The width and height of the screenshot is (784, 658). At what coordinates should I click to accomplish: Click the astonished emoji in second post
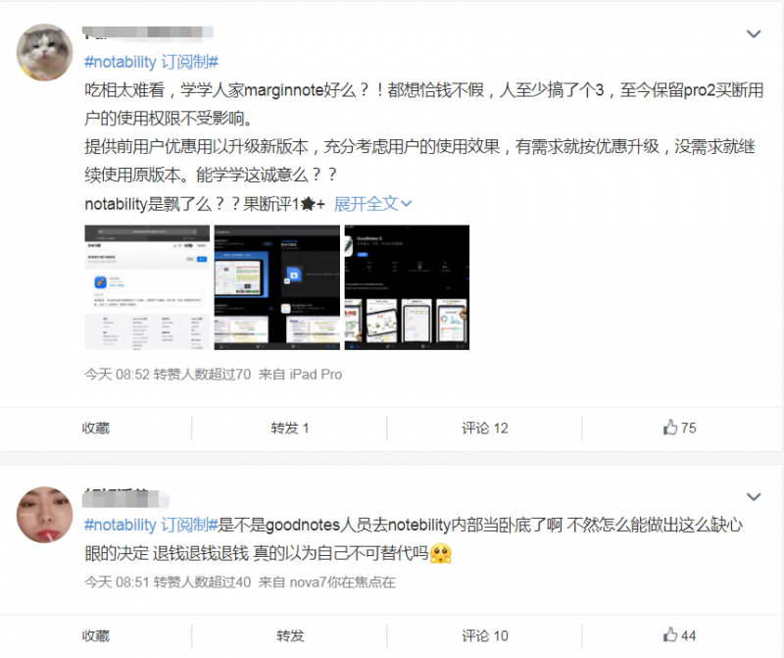[440, 553]
